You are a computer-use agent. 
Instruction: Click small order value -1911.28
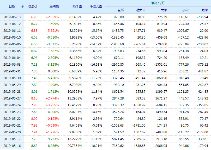(x=182, y=112)
